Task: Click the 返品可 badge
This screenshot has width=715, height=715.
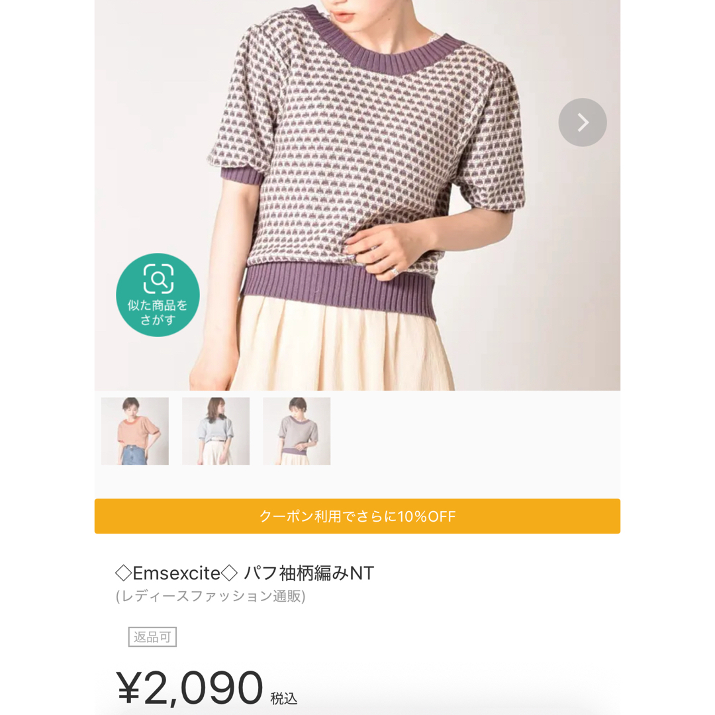Action: tap(152, 637)
